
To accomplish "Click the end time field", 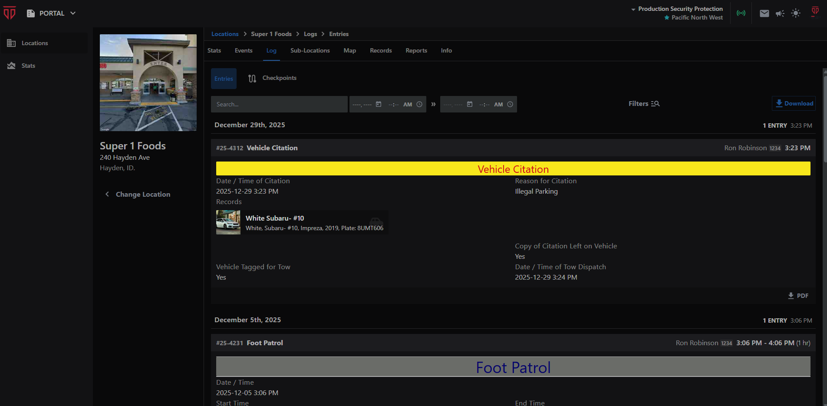I will pos(491,105).
